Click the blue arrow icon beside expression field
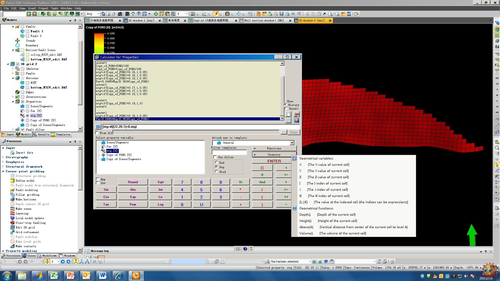The height and width of the screenshot is (281, 500). 98,127
